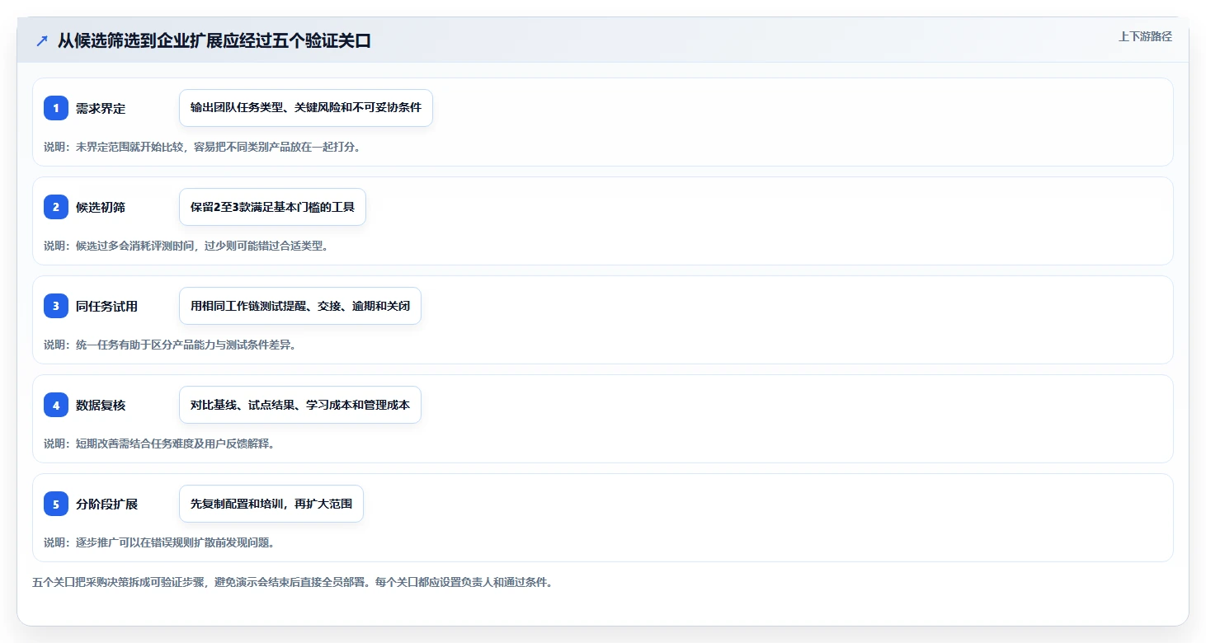Click the panel title 从候选筛选到企业扩展应经过五个验证关口

(x=214, y=40)
